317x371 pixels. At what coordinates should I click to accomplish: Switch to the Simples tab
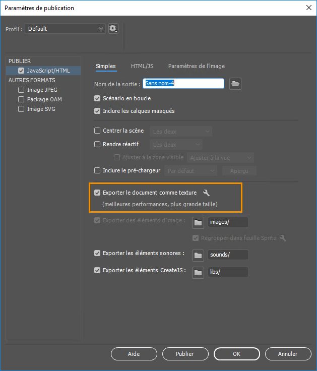(x=106, y=66)
